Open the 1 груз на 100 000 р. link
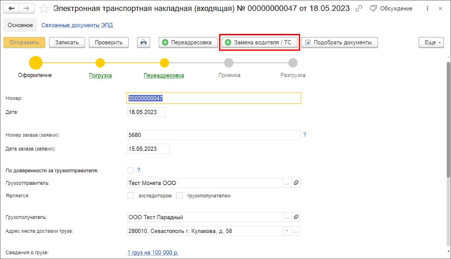This screenshot has height=259, width=451. 153,252
